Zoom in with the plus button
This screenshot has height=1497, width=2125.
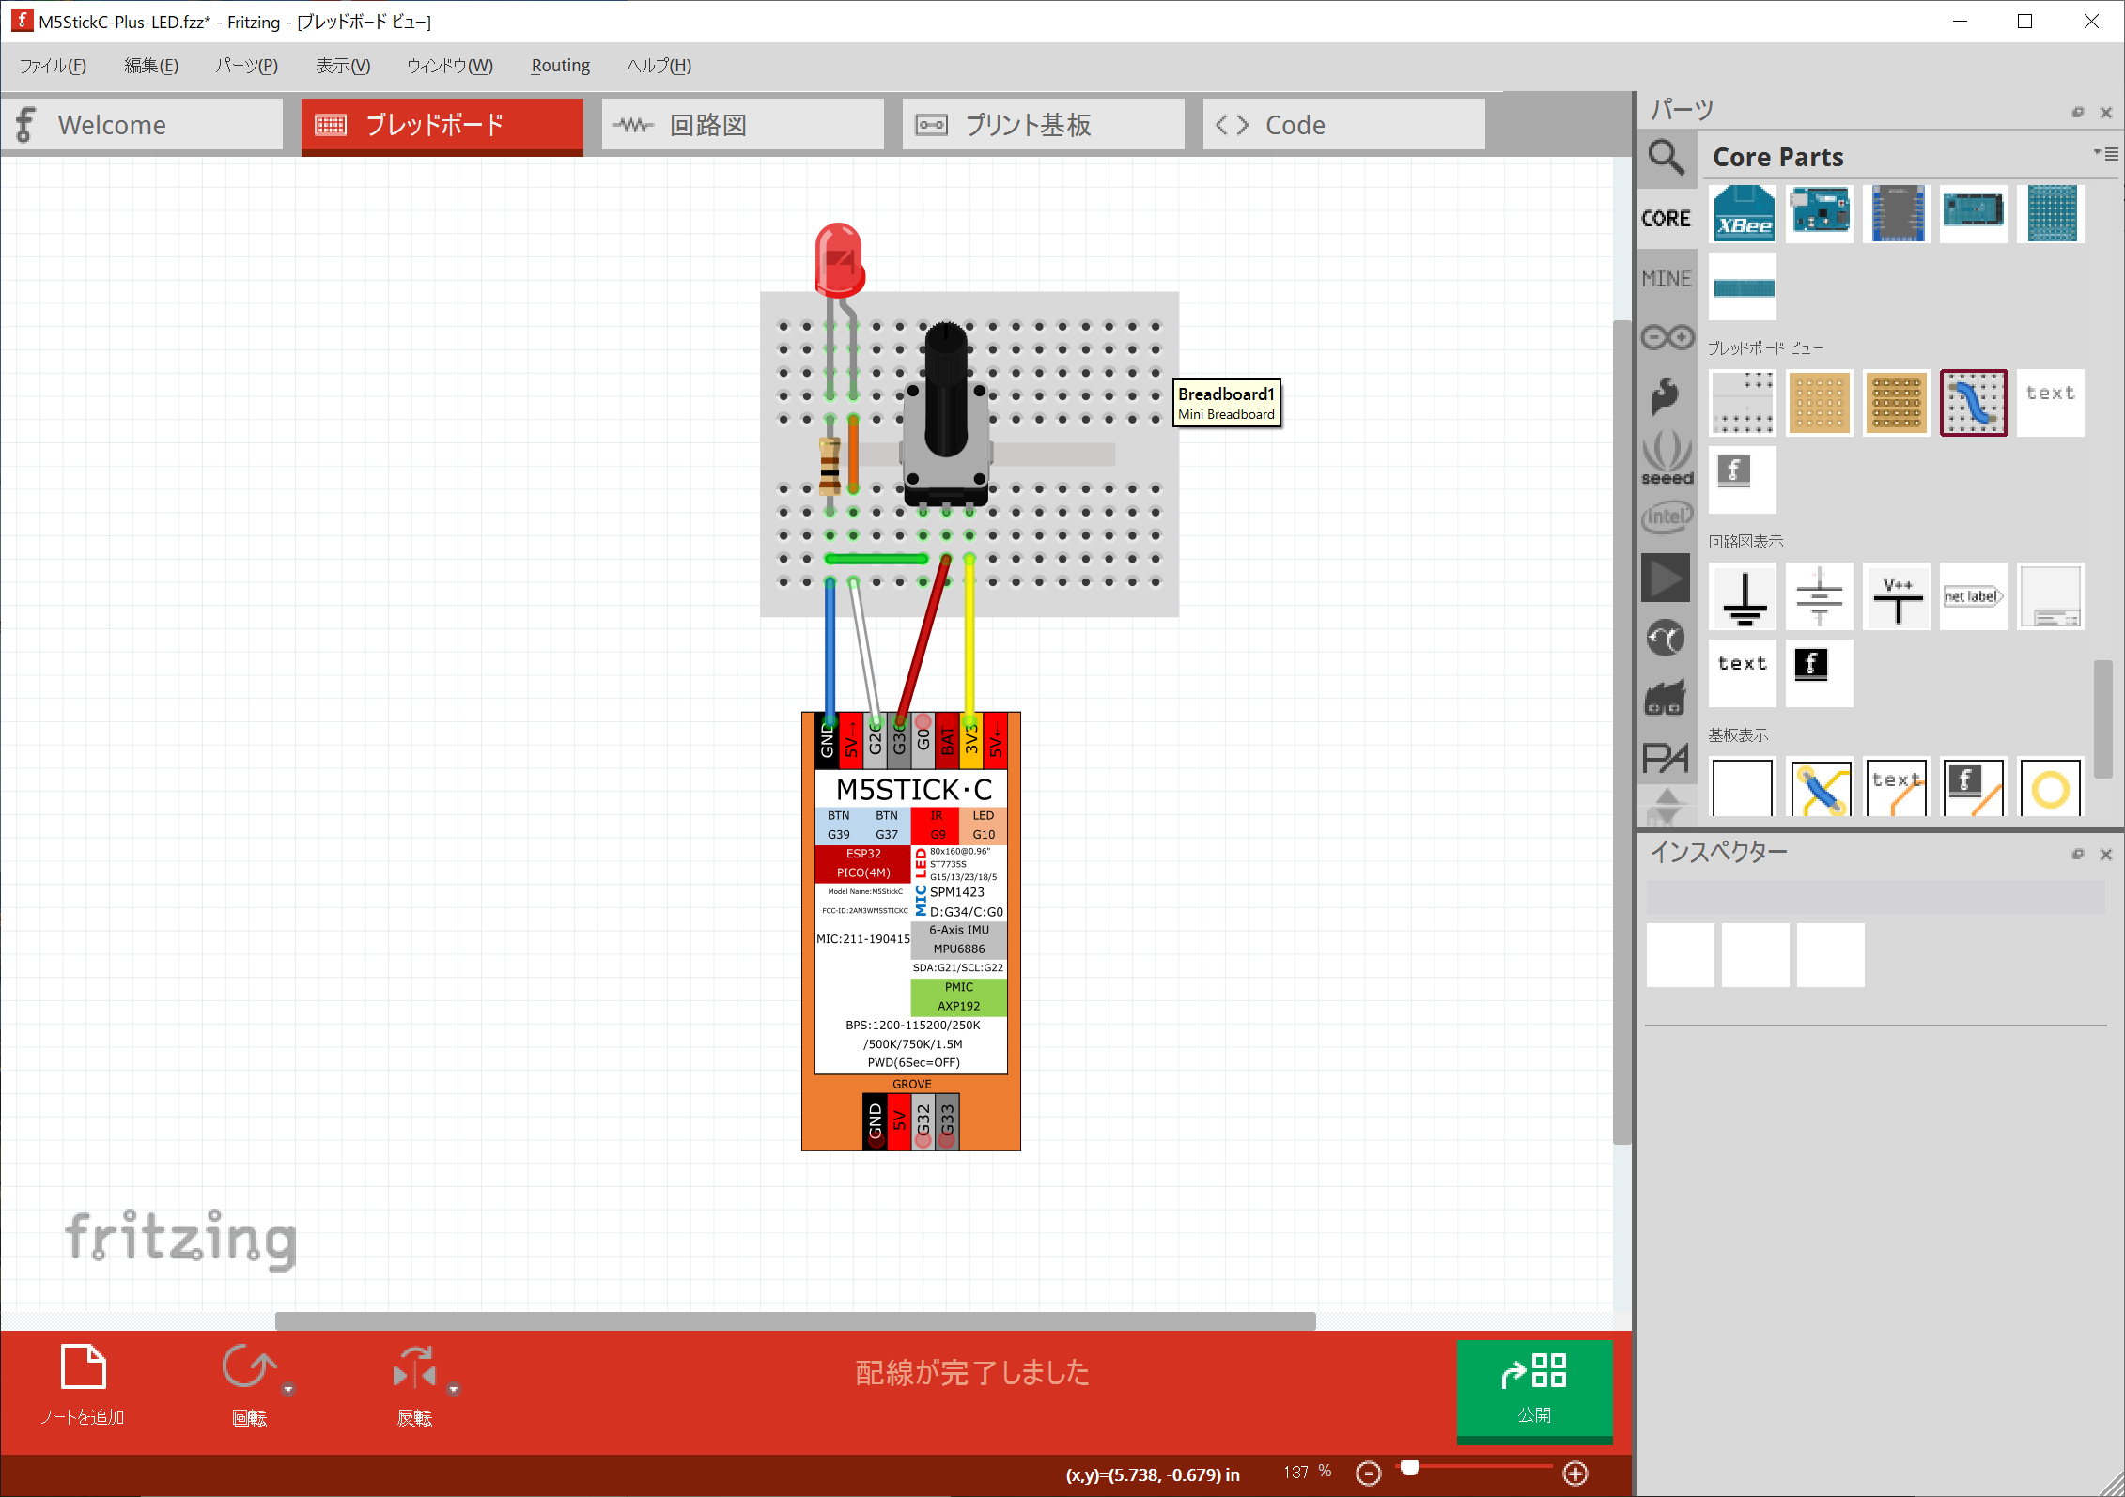tap(1575, 1474)
